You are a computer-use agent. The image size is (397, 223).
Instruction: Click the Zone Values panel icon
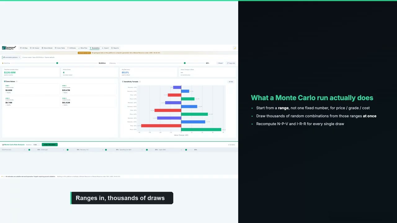(x=5, y=81)
